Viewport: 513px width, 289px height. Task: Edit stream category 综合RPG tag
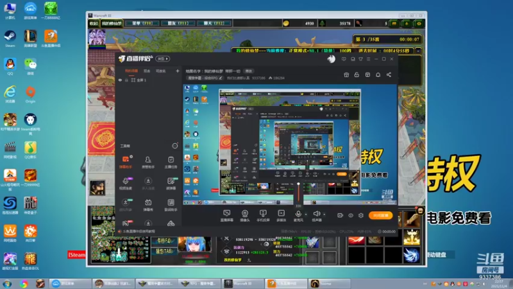point(205,78)
